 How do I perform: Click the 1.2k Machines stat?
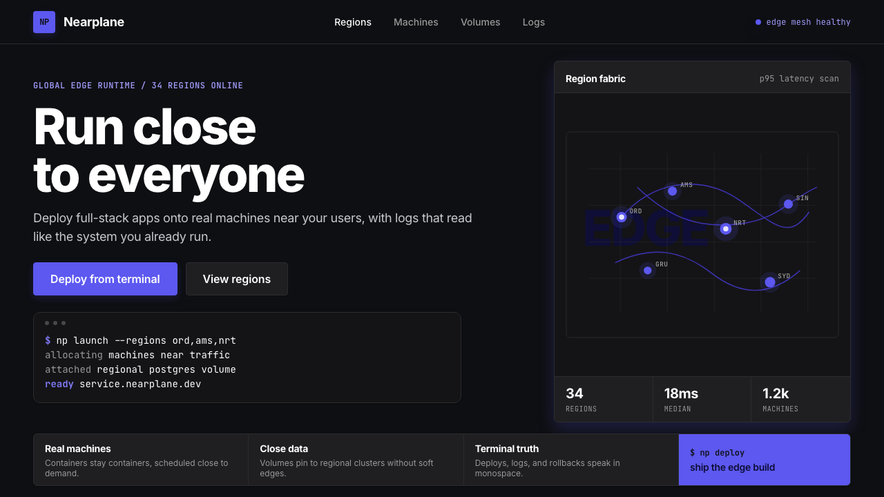pos(800,399)
